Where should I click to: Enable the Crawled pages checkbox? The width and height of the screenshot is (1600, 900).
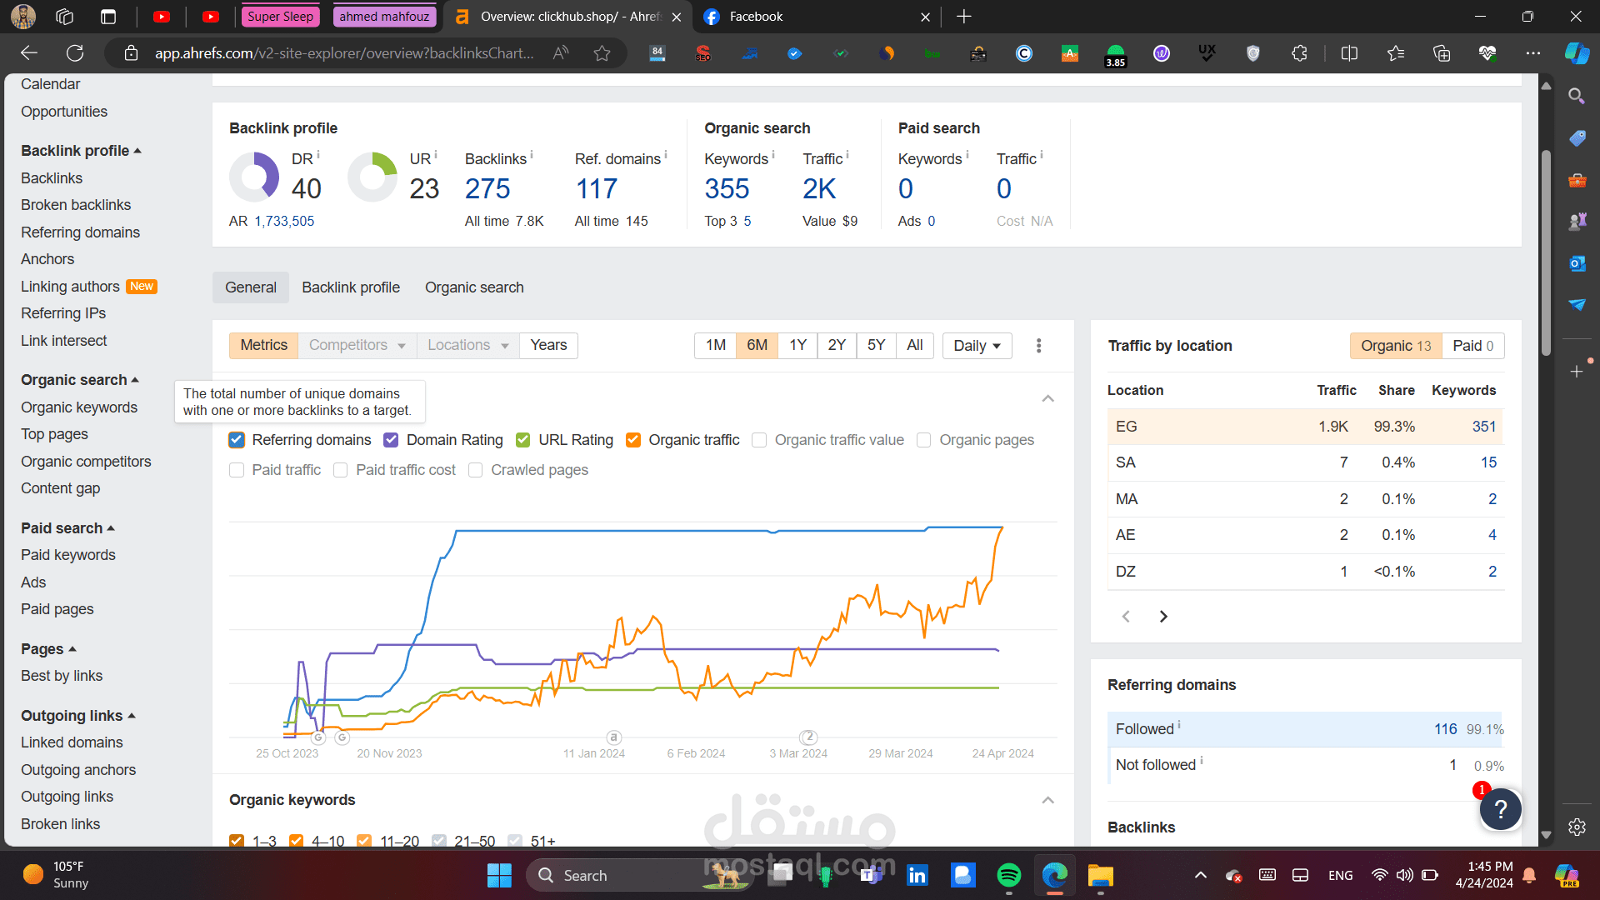476,470
